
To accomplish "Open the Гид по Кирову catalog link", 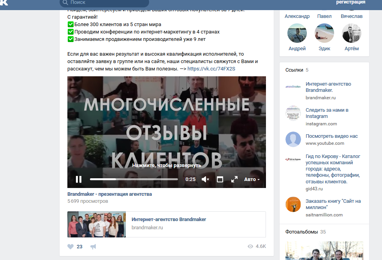I will [x=333, y=169].
